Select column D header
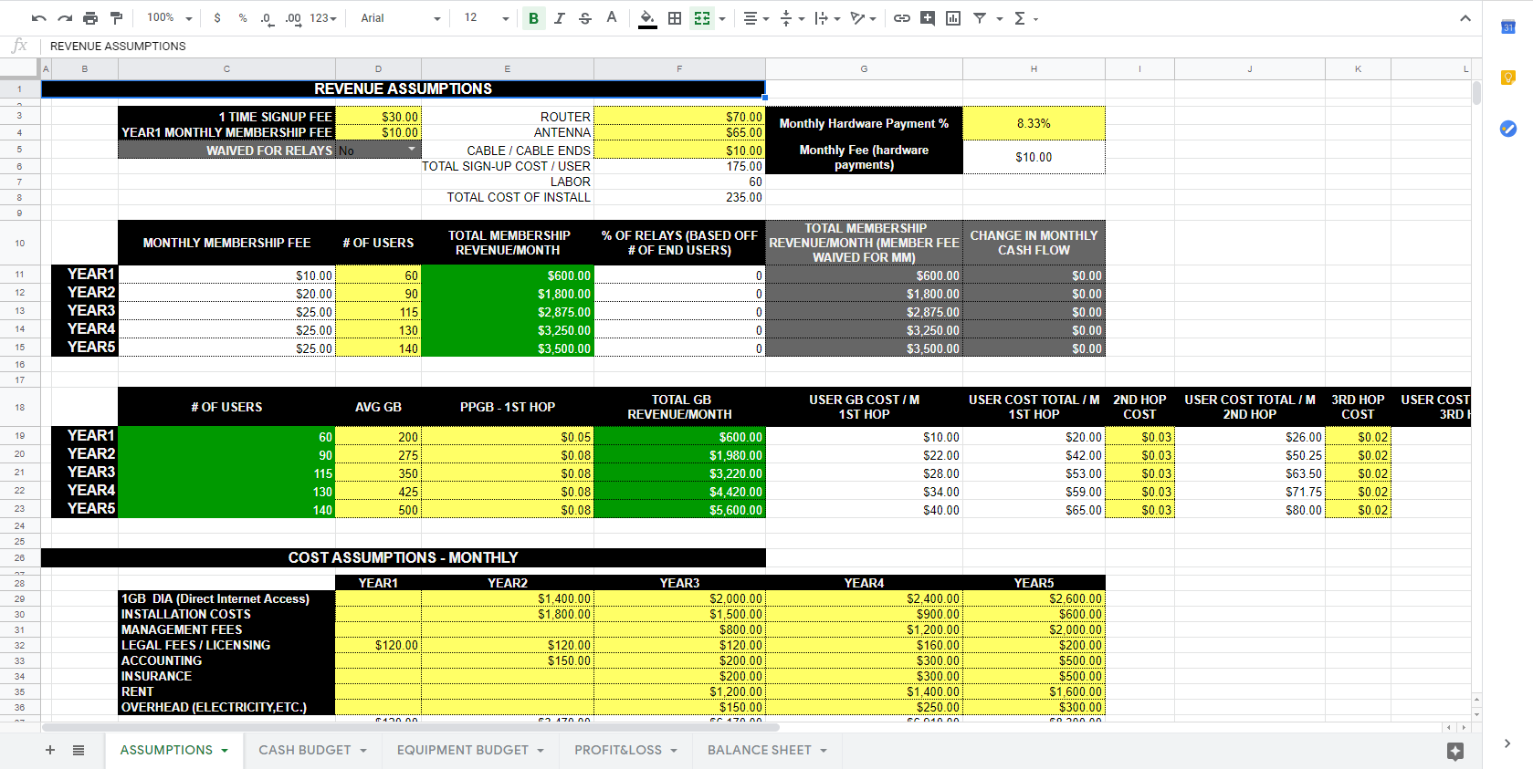This screenshot has width=1533, height=769. (378, 68)
